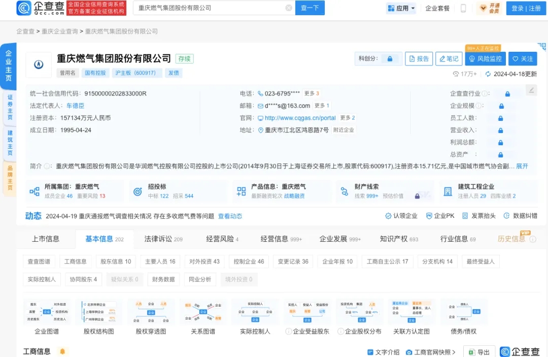Open the 应用 dropdown menu
The image size is (548, 357).
click(x=401, y=8)
